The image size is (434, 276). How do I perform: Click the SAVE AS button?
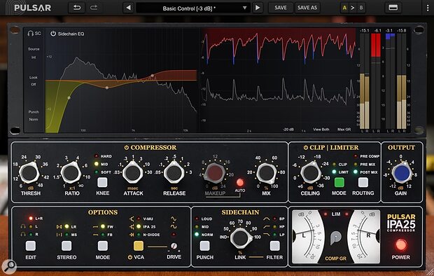tap(307, 8)
